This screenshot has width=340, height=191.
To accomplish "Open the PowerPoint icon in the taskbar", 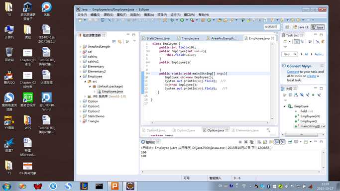I will pyautogui.click(x=114, y=186).
